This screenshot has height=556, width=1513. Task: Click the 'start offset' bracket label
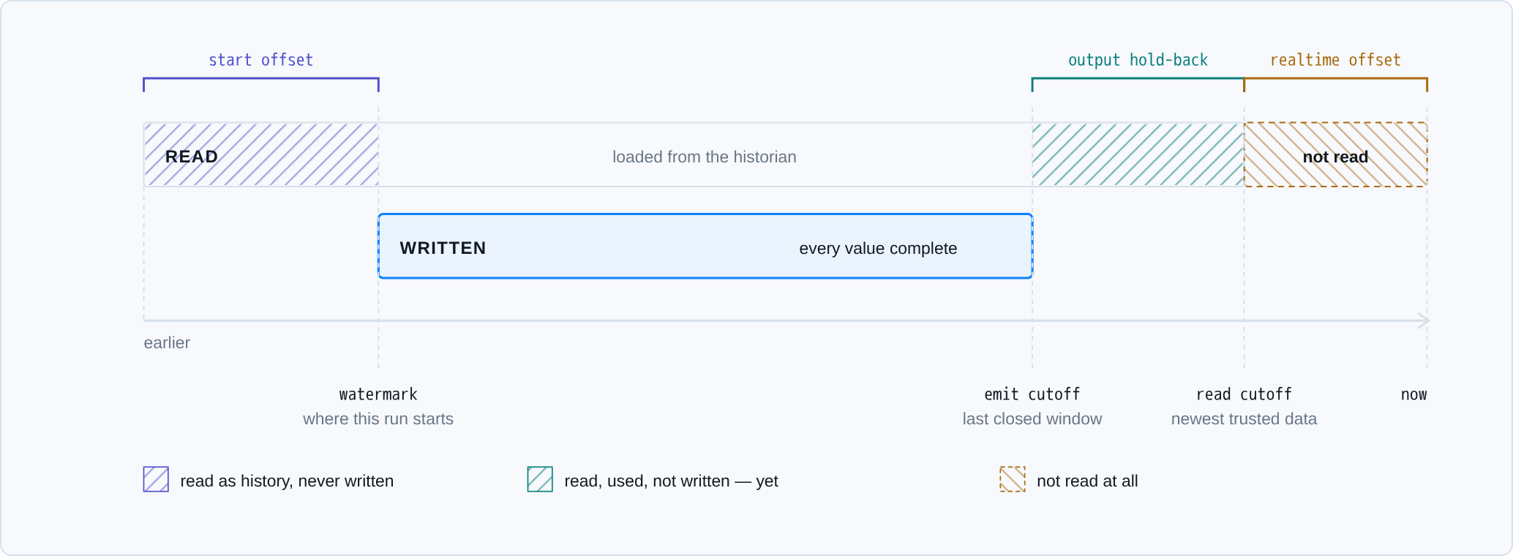coord(261,60)
